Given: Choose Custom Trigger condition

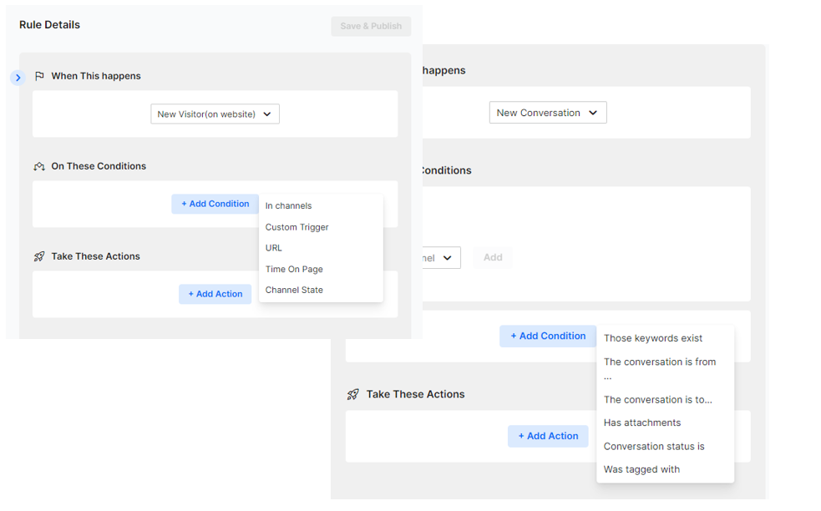Looking at the screenshot, I should 296,227.
